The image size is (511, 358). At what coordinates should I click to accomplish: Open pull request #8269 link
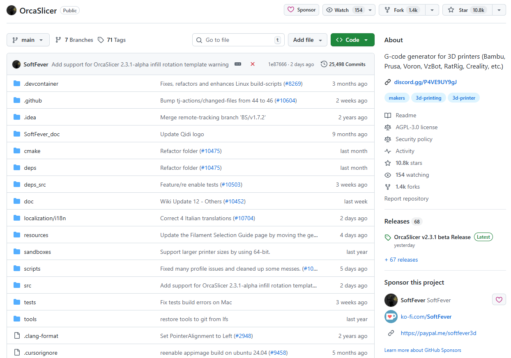point(293,84)
